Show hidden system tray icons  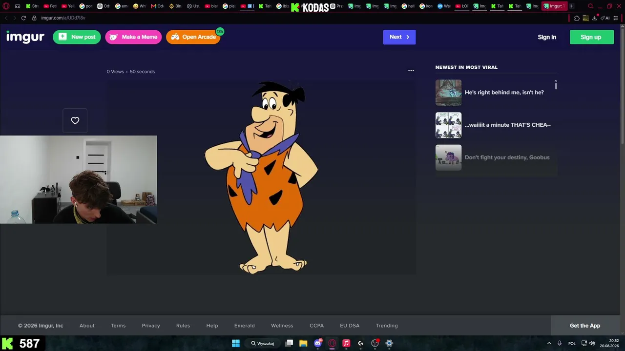[x=549, y=343]
